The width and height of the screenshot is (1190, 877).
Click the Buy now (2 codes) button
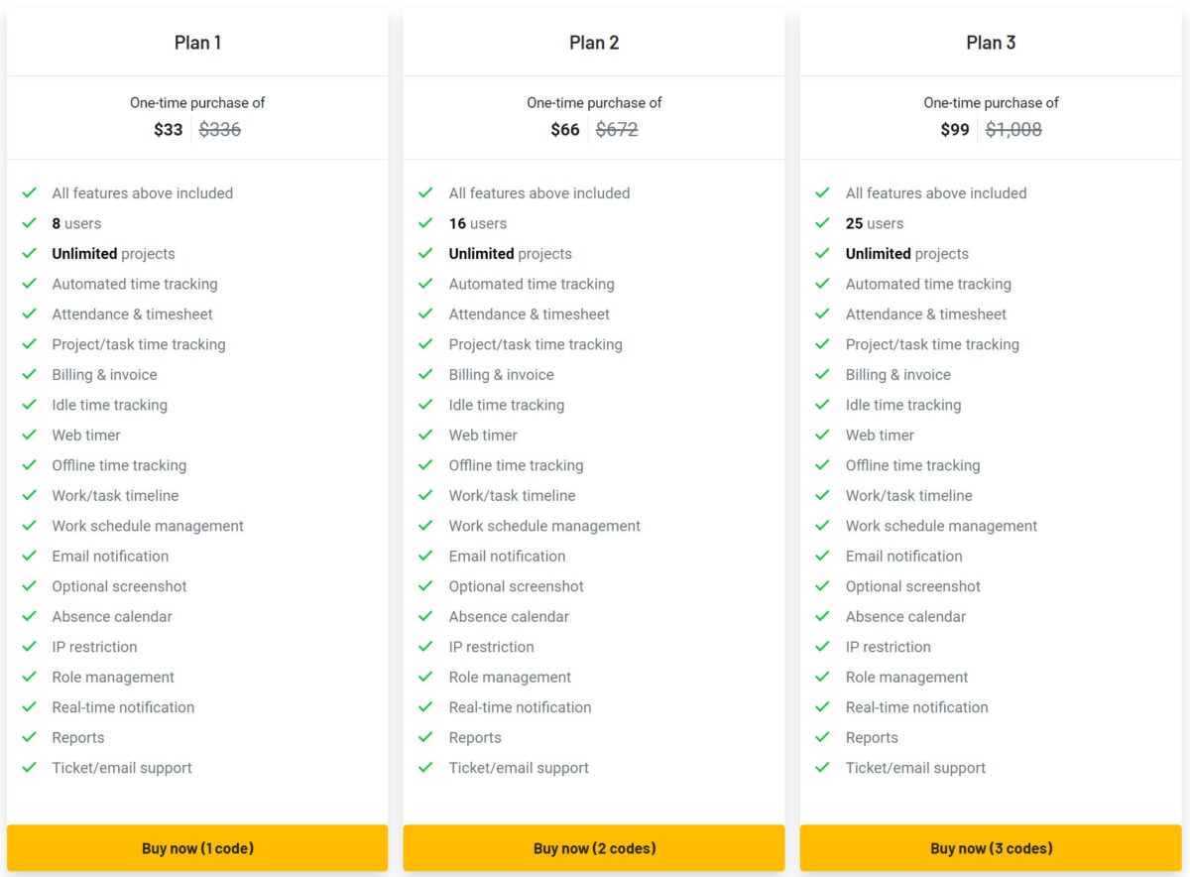click(x=594, y=848)
